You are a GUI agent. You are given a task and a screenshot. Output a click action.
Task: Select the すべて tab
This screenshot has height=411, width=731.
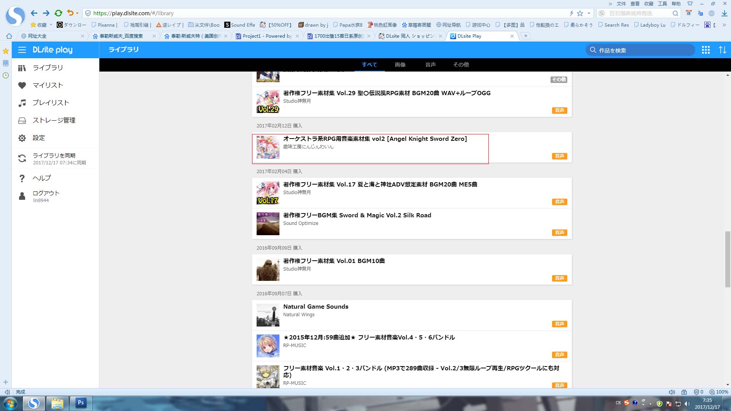[369, 65]
